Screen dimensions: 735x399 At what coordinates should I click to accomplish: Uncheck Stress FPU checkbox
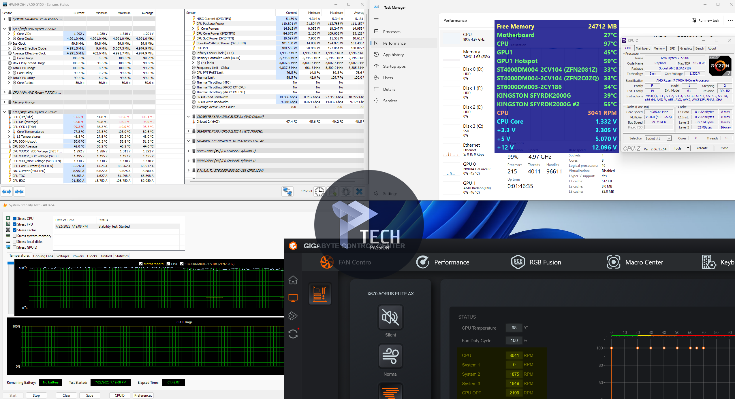[15, 224]
